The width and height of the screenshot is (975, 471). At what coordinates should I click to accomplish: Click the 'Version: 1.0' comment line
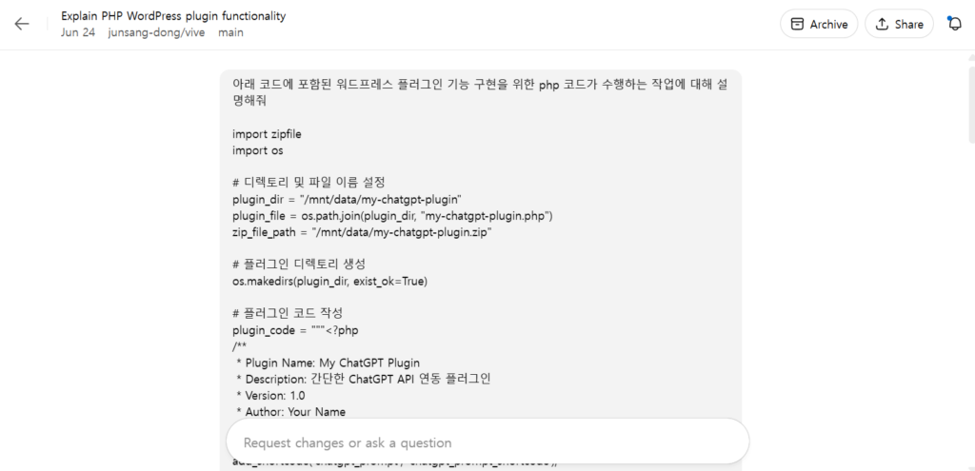(x=271, y=395)
